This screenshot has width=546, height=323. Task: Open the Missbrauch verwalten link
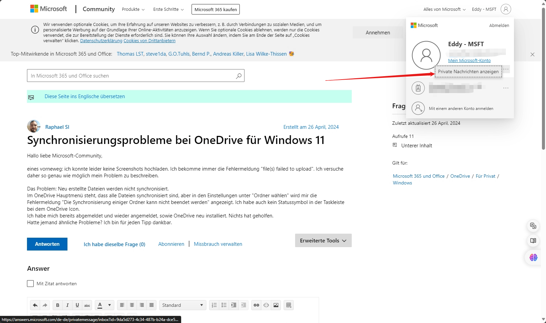pyautogui.click(x=218, y=244)
